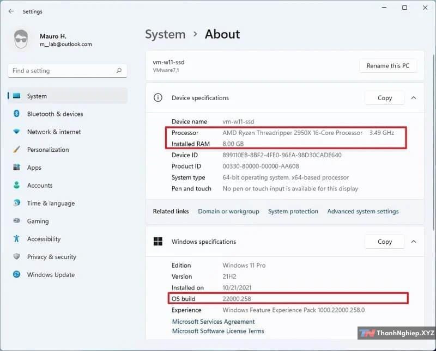Click the back arrow in Settings header
This screenshot has height=351, width=436.
pos(11,11)
